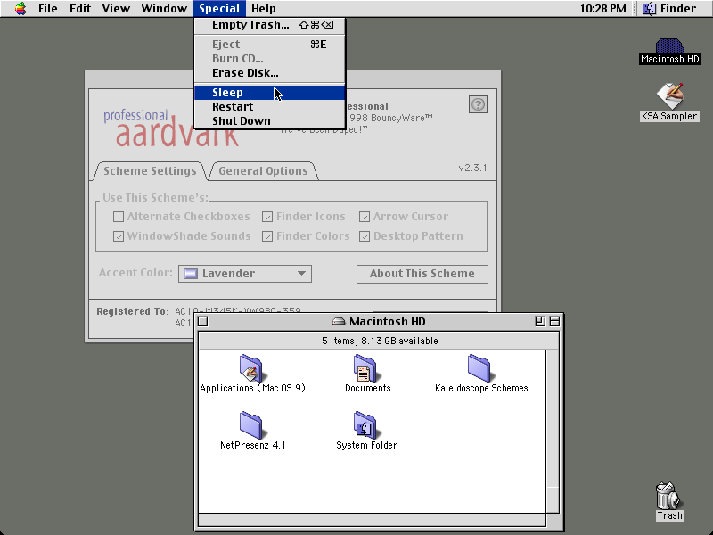
Task: Select the Applications (Mac OS 9) folder icon
Action: point(251,368)
